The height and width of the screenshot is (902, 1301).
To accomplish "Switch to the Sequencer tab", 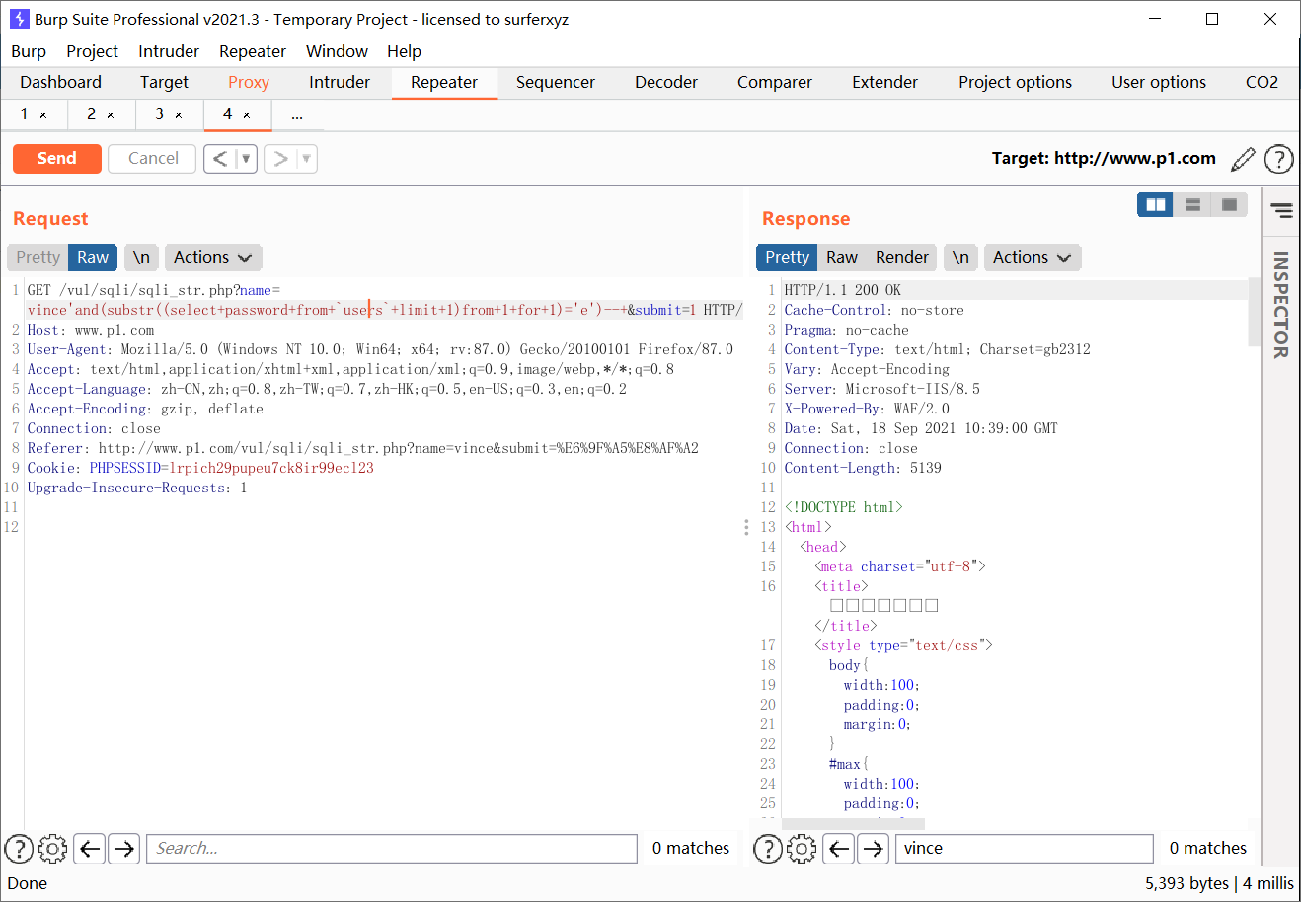I will click(556, 82).
